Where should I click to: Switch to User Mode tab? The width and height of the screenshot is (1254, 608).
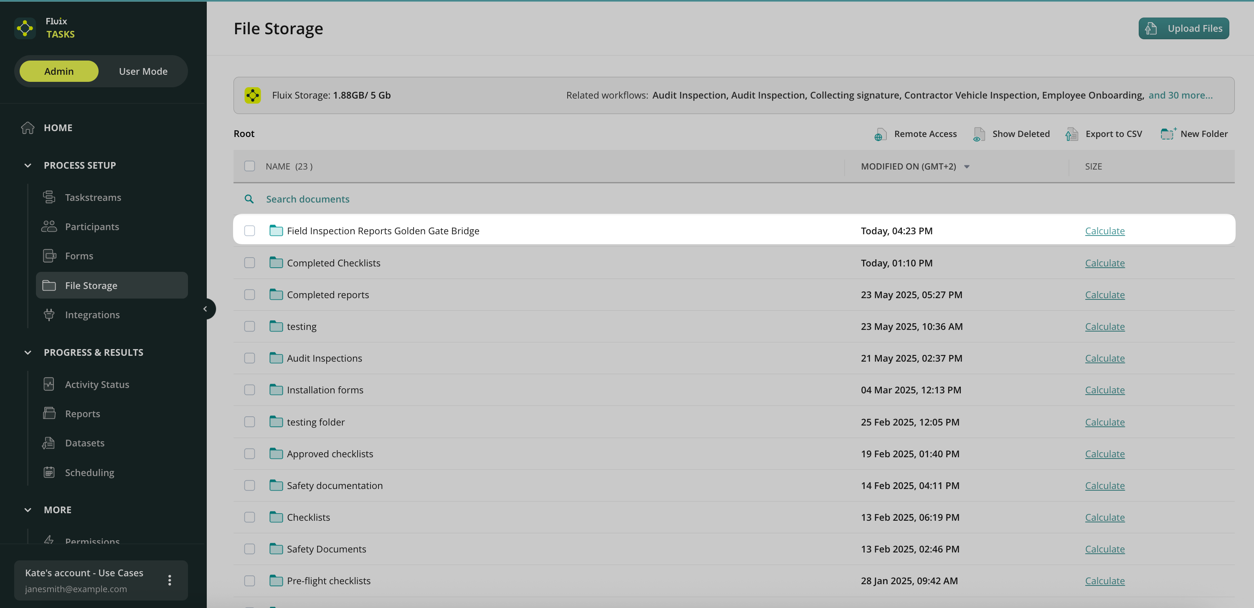(x=142, y=71)
